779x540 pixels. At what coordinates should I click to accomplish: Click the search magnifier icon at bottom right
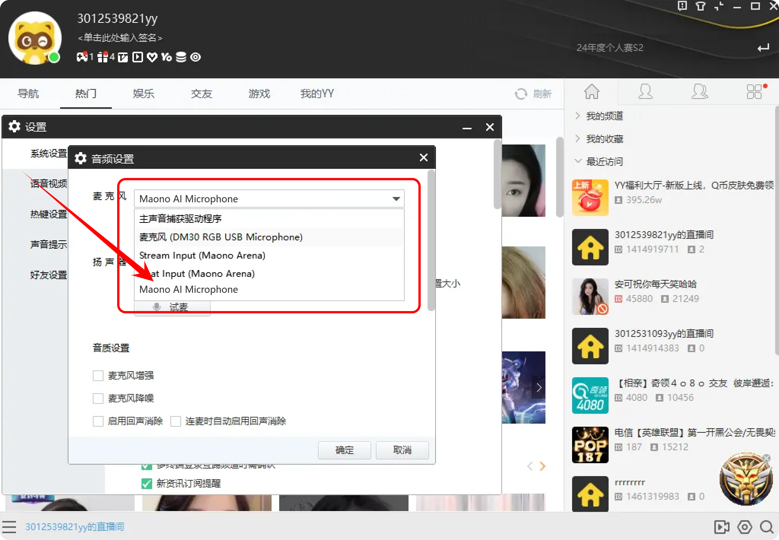767,527
